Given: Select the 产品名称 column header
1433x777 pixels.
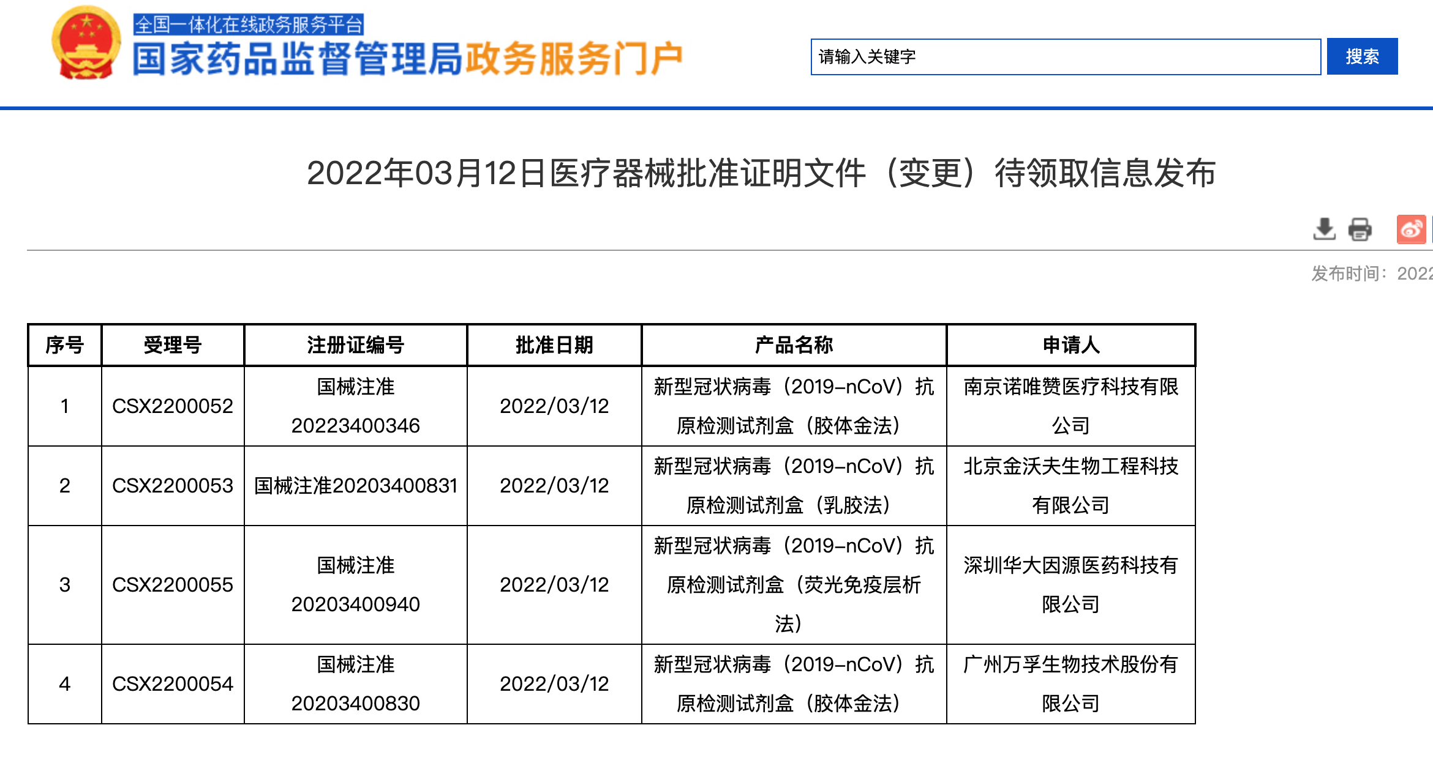Looking at the screenshot, I should (x=794, y=345).
